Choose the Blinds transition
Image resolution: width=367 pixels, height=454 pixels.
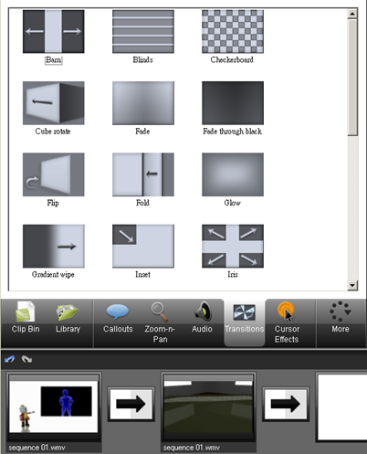(x=143, y=31)
